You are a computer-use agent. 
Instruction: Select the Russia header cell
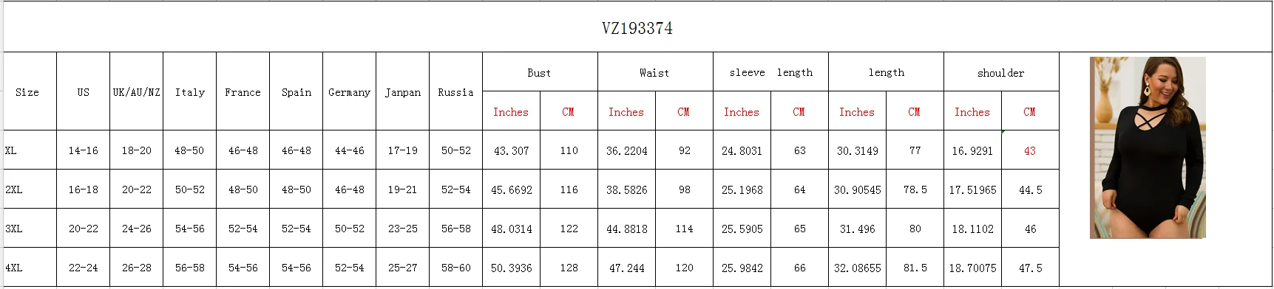[455, 91]
